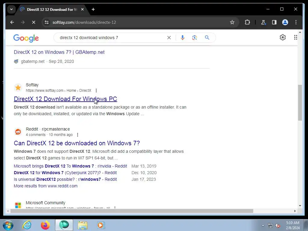This screenshot has width=308, height=231.
Task: Open the tab search dropdown
Action: click(x=11, y=9)
